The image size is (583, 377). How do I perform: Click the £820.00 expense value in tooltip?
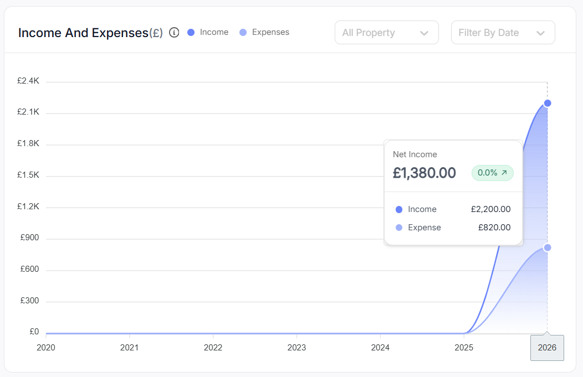(x=494, y=228)
